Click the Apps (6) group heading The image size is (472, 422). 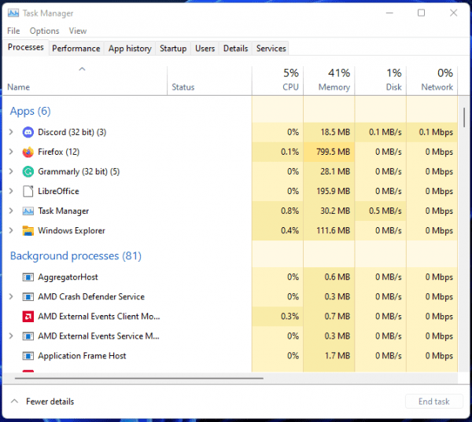(30, 112)
